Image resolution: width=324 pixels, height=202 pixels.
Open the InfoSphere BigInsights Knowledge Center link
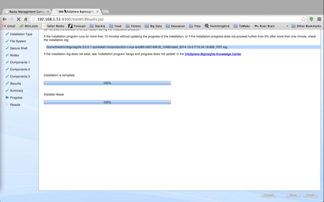coord(213,54)
